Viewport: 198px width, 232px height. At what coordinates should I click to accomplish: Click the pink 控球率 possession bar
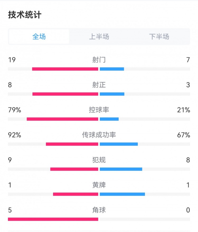coord(63,119)
